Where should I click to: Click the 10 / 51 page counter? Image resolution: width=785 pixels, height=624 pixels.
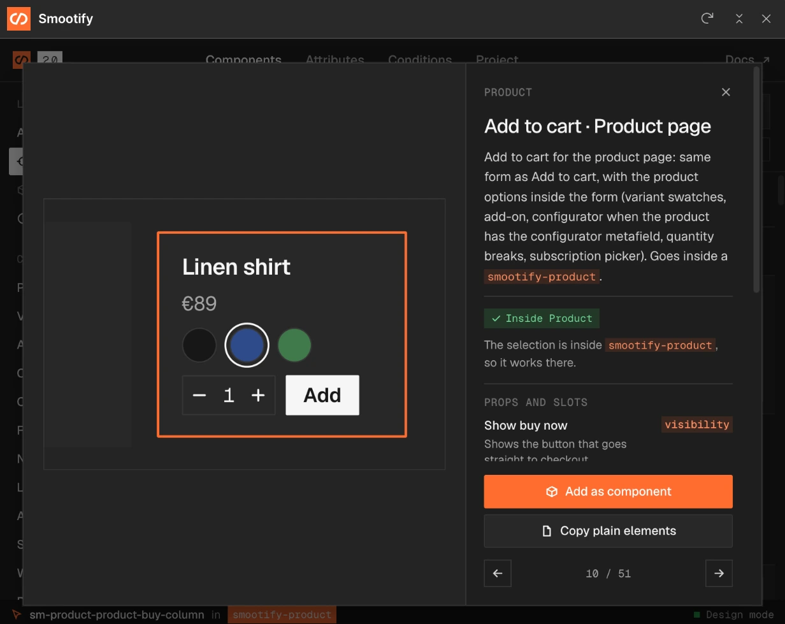click(608, 574)
